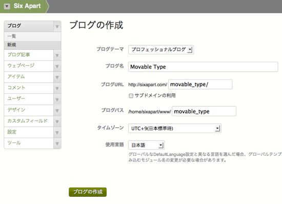Click the ブログ名 input field
This screenshot has height=204, width=282.
(x=203, y=67)
